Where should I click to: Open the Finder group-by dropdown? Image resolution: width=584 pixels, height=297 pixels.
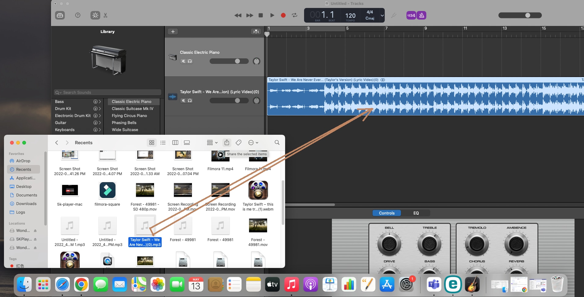(212, 143)
